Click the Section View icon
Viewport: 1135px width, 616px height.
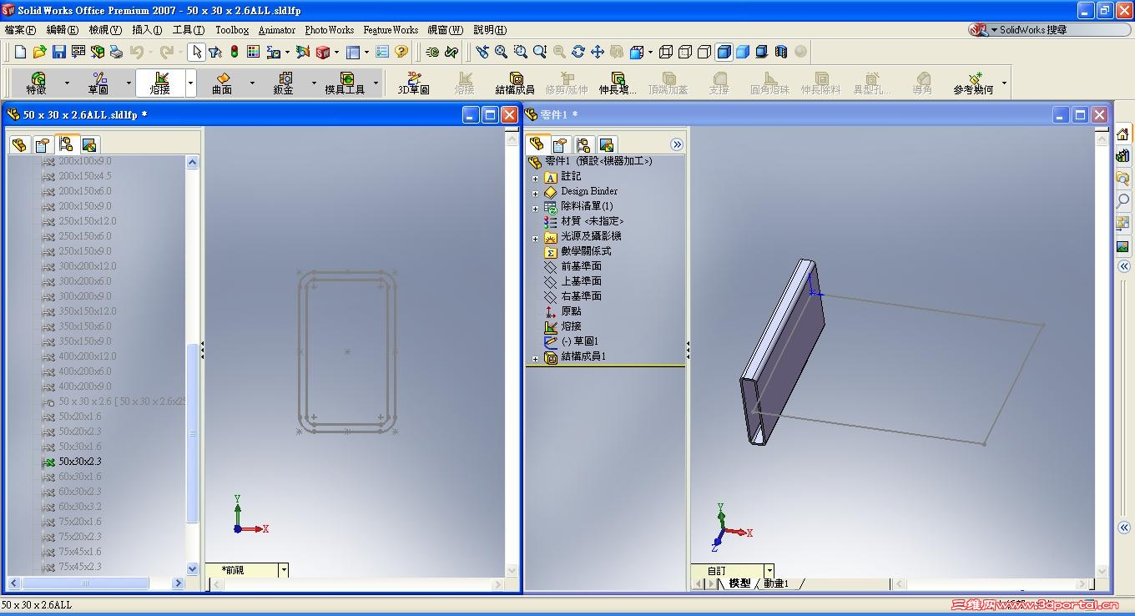pos(781,52)
